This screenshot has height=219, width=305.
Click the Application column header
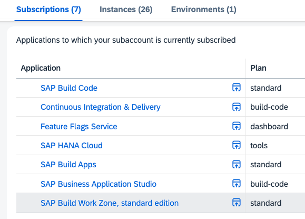point(41,68)
